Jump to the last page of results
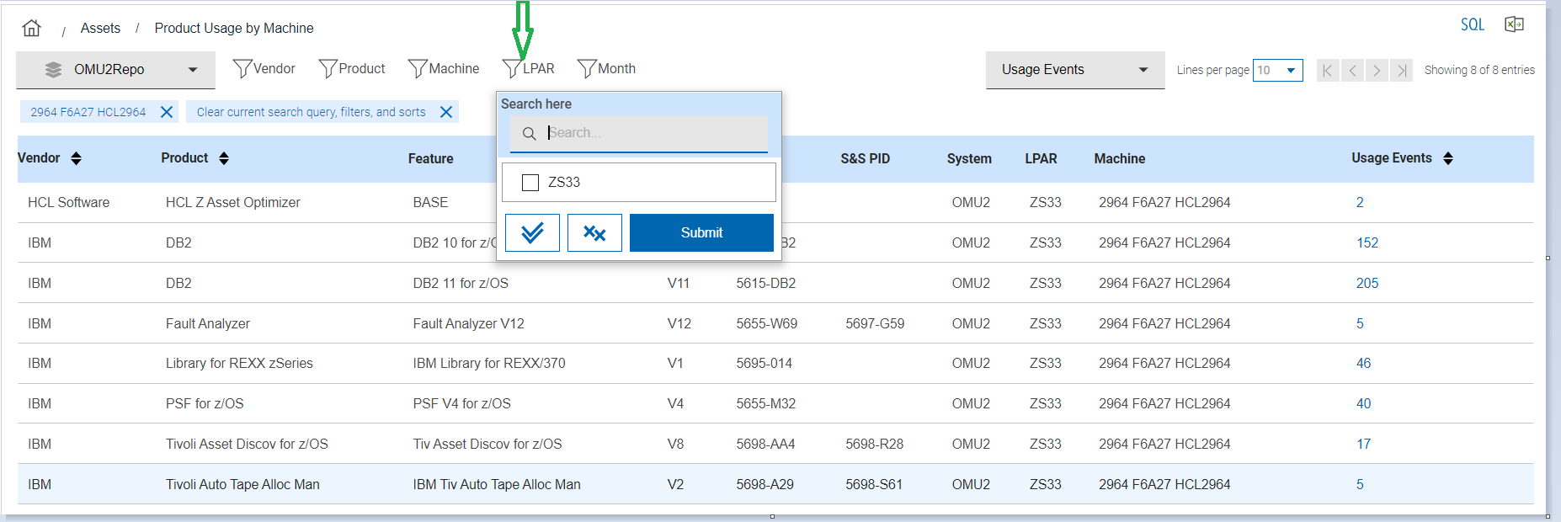The height and width of the screenshot is (522, 1561). 1401,70
